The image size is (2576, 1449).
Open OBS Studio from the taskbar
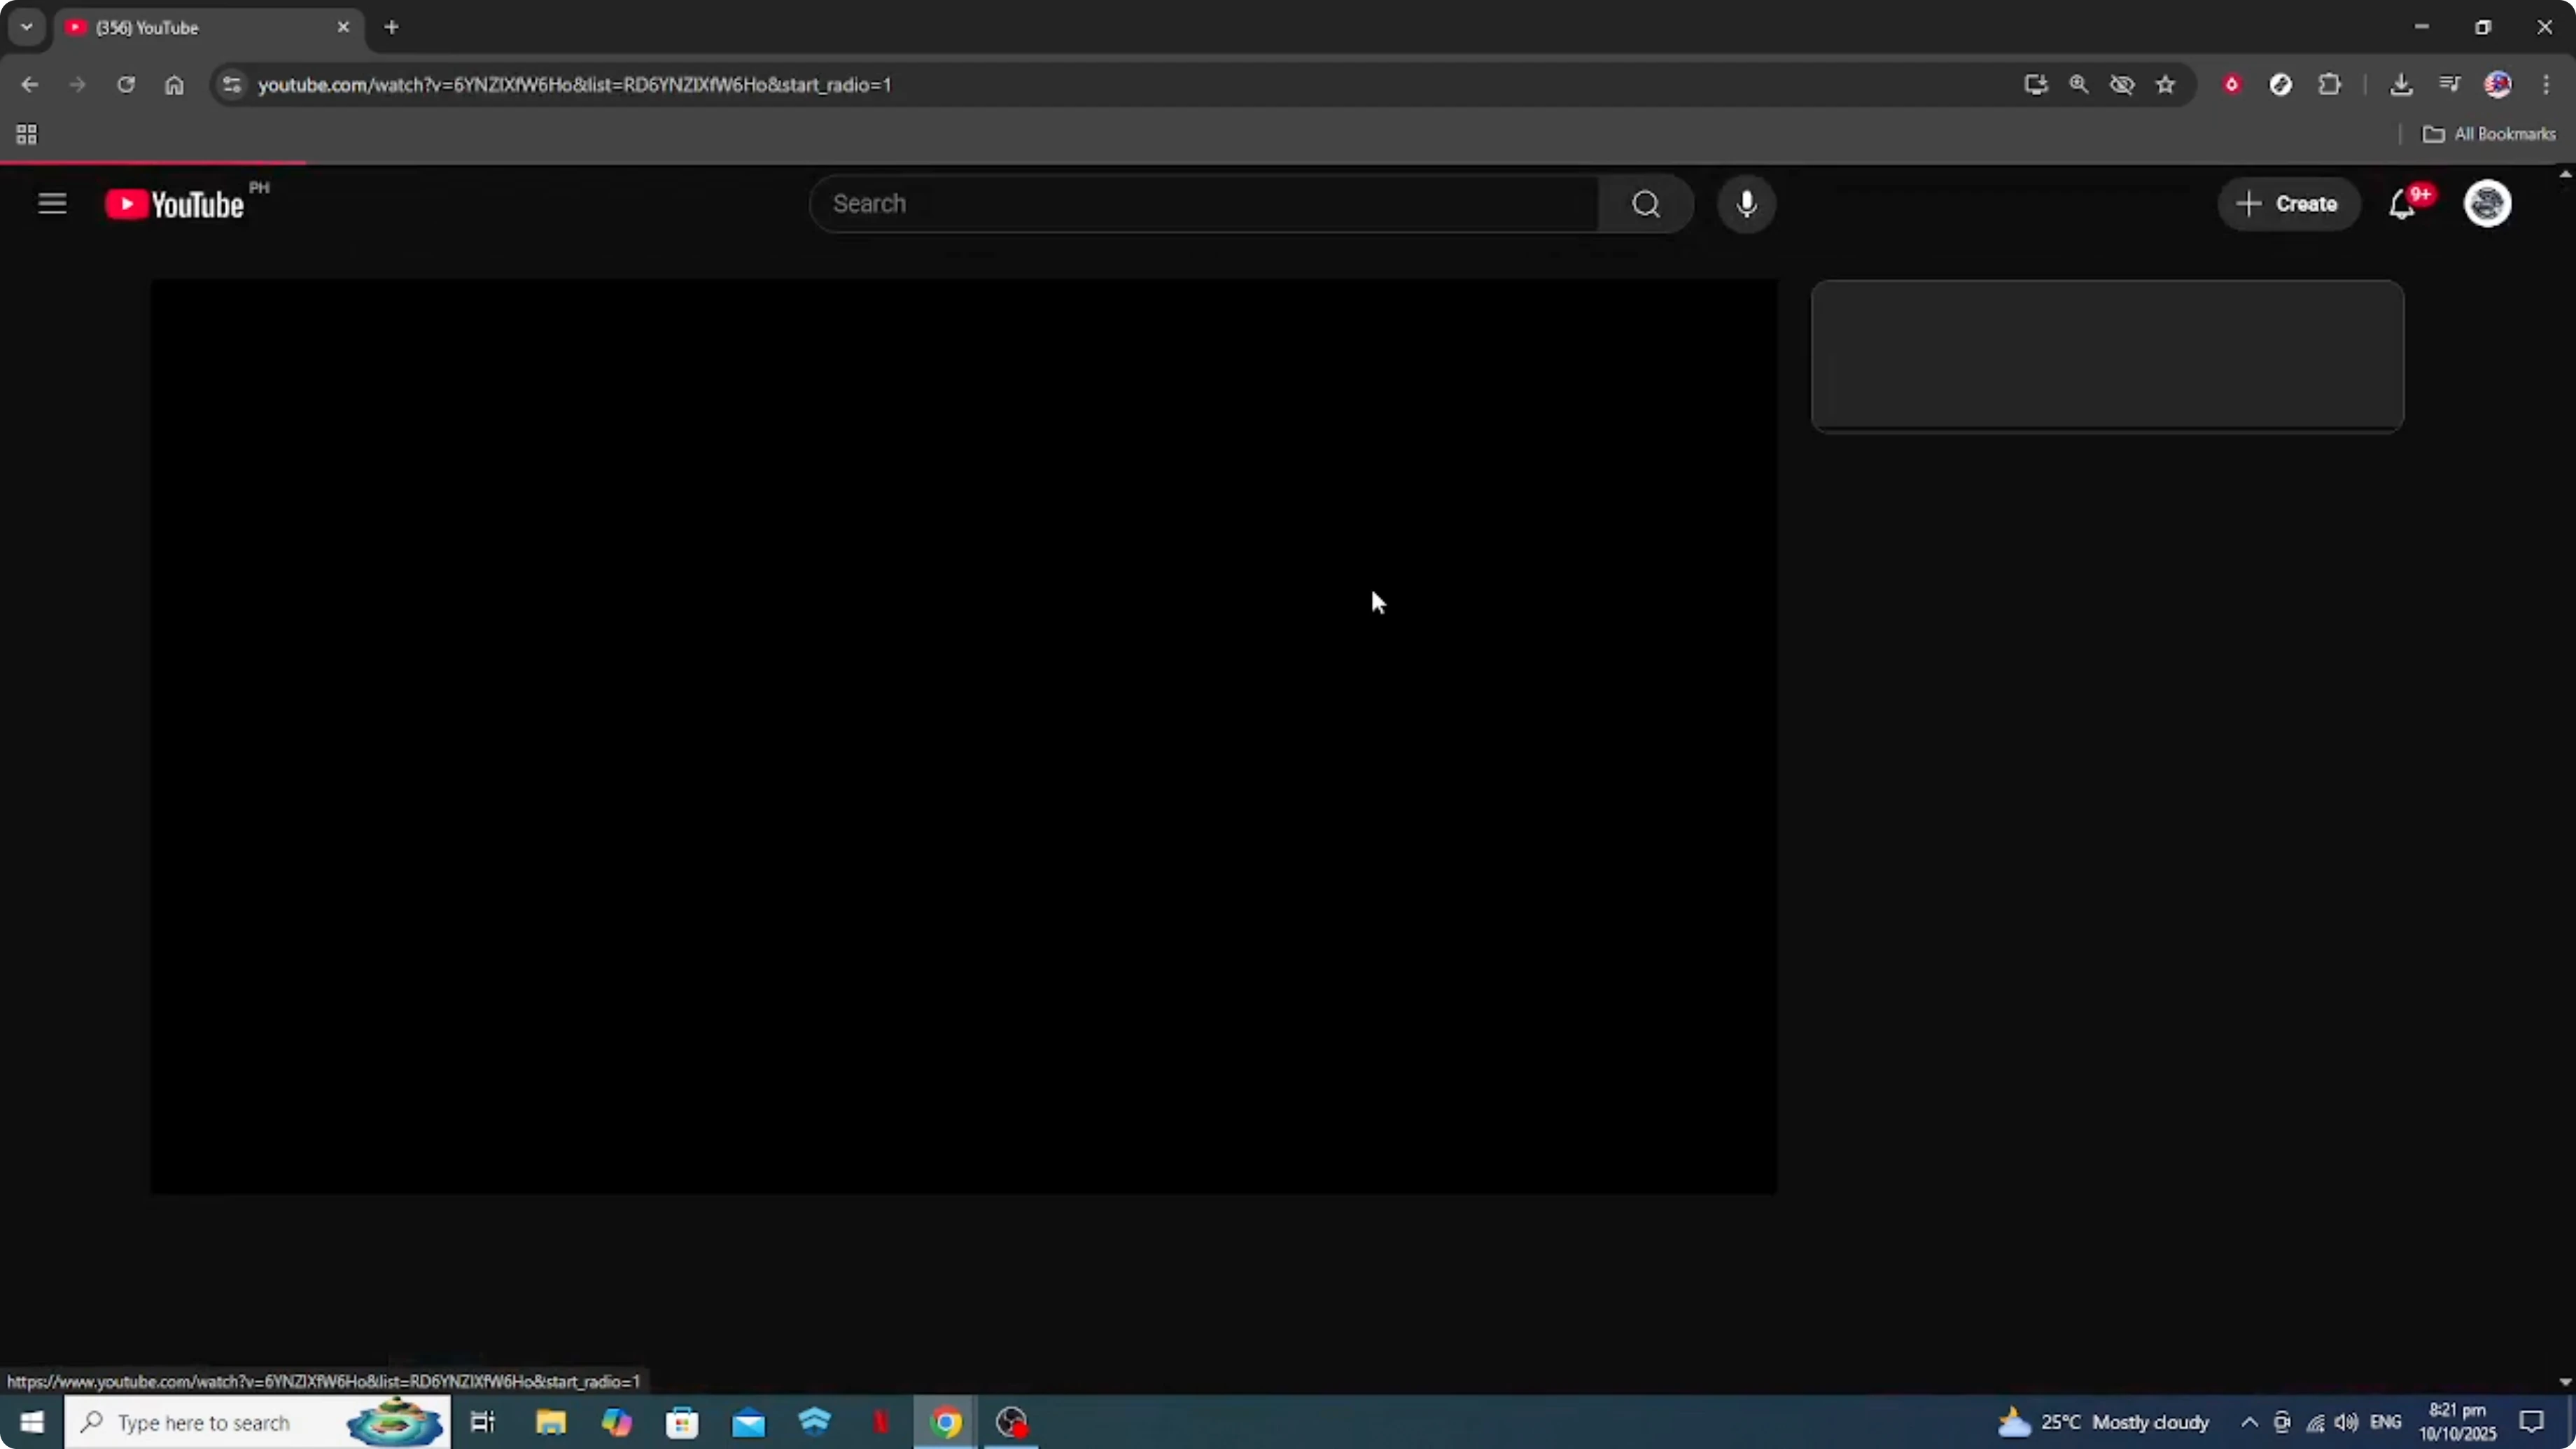(x=1011, y=1422)
